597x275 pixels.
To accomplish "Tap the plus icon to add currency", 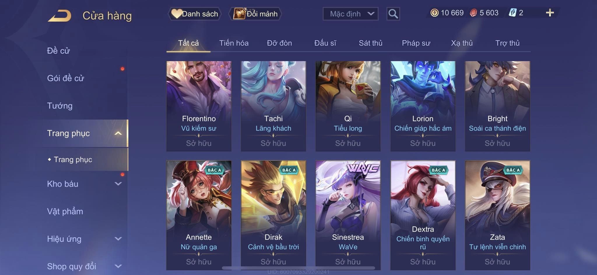I will point(550,13).
